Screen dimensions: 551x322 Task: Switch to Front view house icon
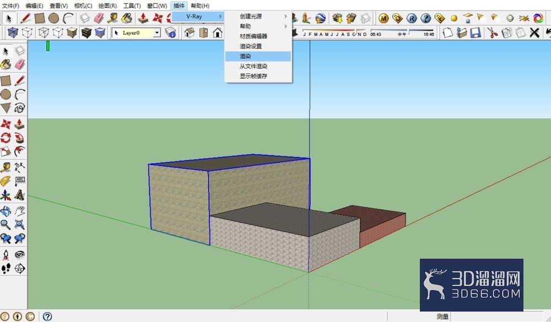click(x=218, y=32)
